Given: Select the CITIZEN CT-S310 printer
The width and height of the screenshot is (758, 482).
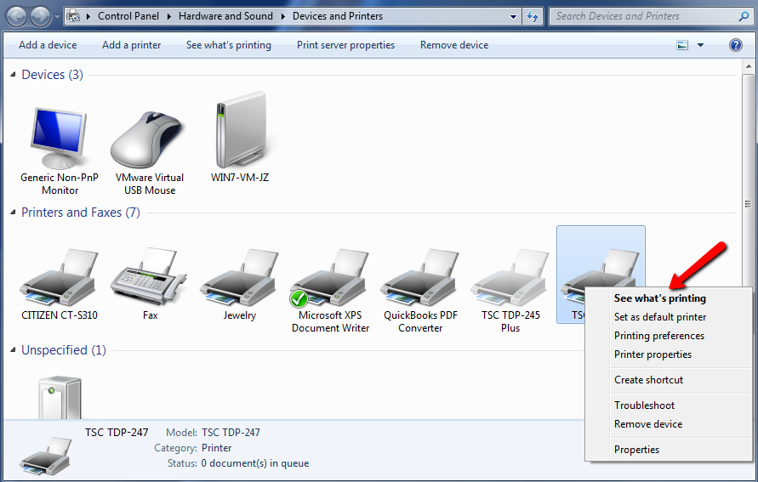Looking at the screenshot, I should (x=59, y=284).
